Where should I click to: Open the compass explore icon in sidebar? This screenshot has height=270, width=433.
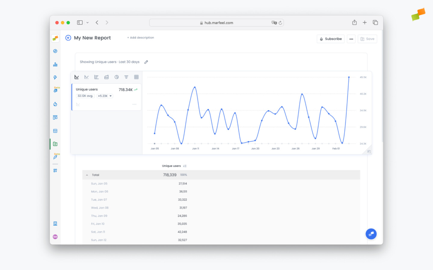(x=55, y=51)
